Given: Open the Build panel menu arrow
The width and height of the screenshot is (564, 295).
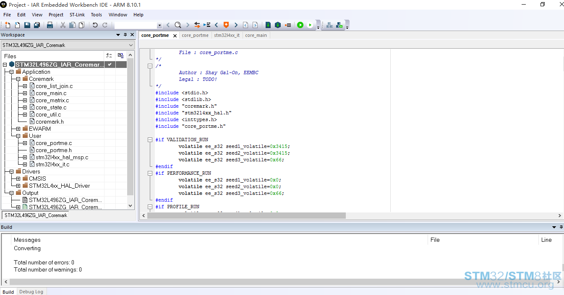Looking at the screenshot, I should pyautogui.click(x=554, y=227).
